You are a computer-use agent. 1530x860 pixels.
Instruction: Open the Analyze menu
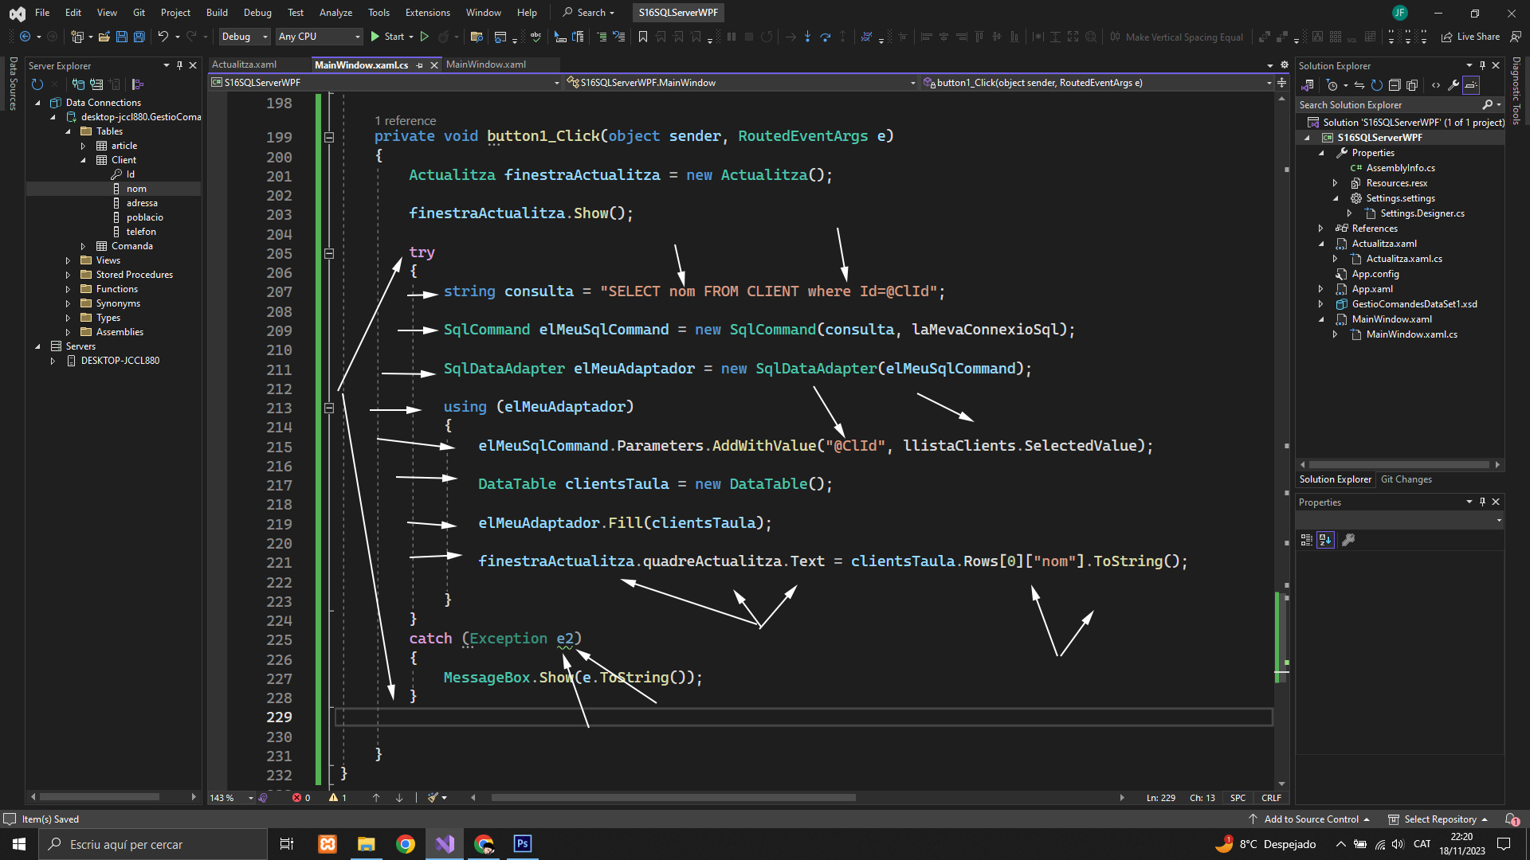(x=335, y=13)
